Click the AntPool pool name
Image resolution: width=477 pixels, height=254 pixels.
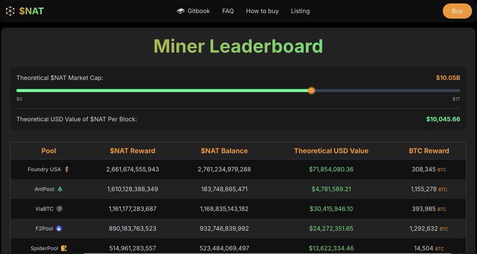(x=45, y=189)
